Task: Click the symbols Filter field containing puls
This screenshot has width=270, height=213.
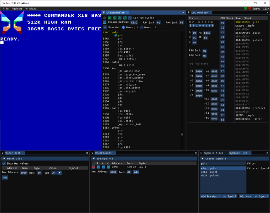Action: [x=223, y=164]
